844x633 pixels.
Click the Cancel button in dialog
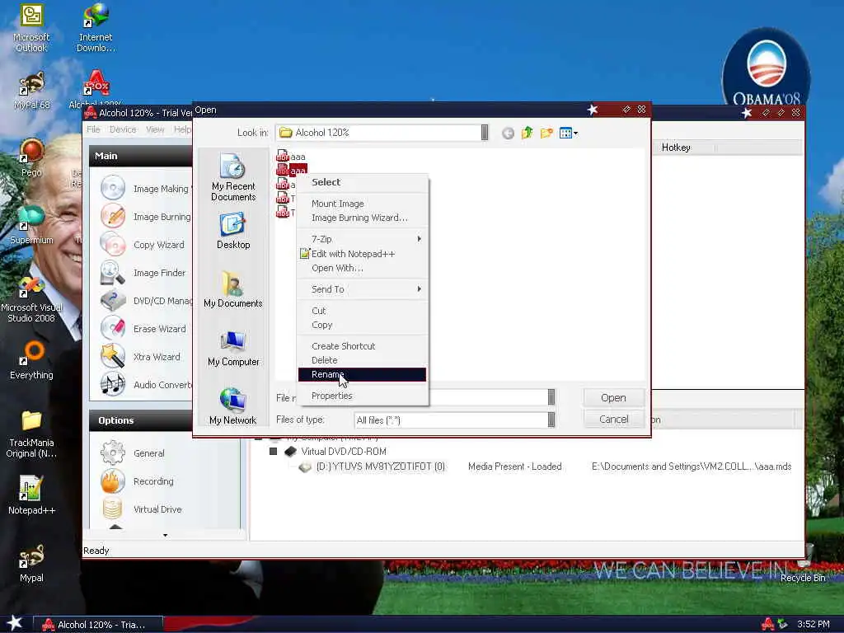[x=613, y=419]
